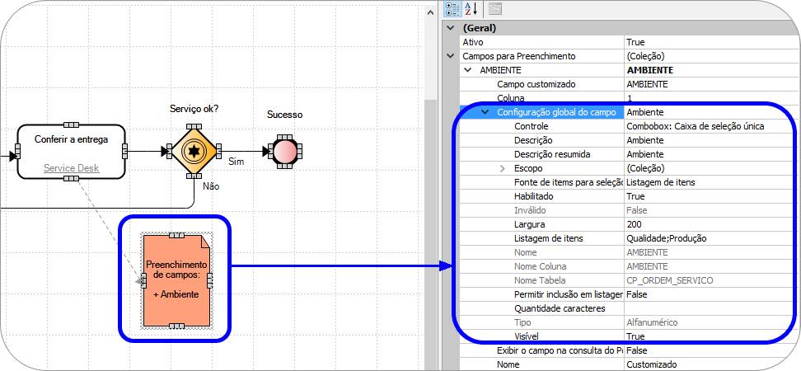Collapse the AMBIENTE field node
801x371 pixels.
[468, 70]
